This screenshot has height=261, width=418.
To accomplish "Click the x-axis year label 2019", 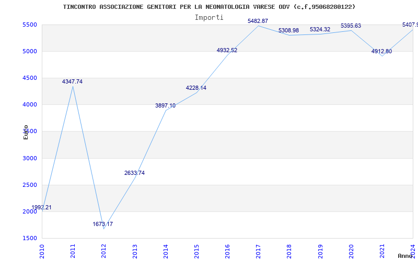I will pyautogui.click(x=320, y=251).
